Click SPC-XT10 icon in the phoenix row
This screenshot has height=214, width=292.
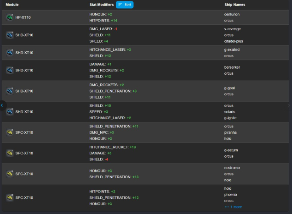(x=10, y=197)
